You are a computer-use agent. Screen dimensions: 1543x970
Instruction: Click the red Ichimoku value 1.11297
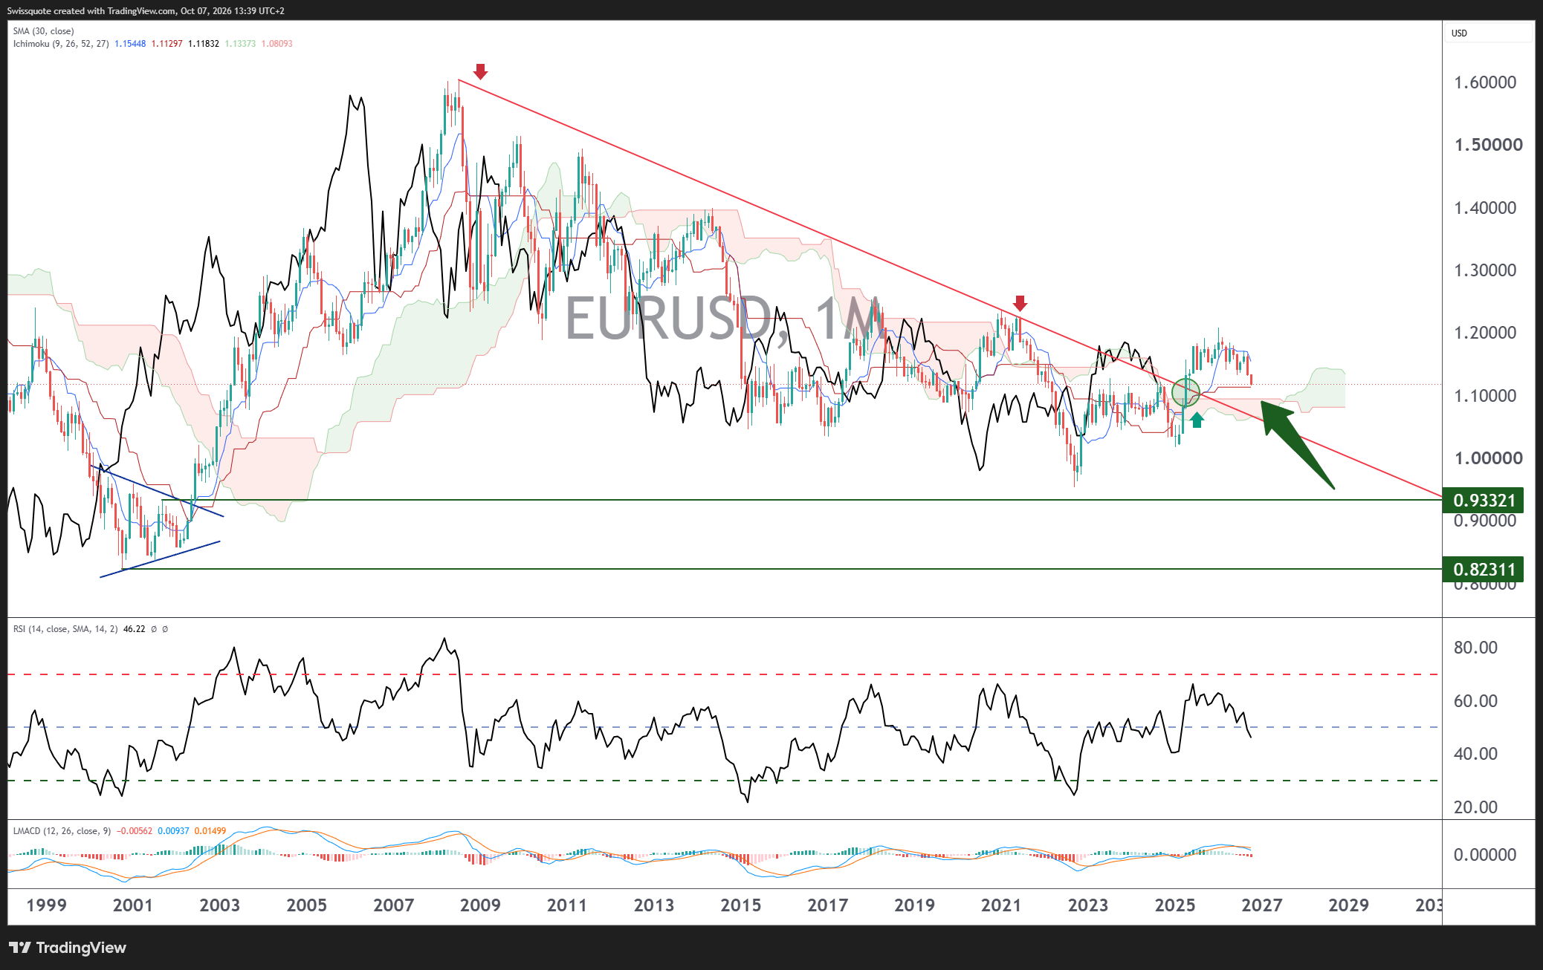pyautogui.click(x=166, y=44)
